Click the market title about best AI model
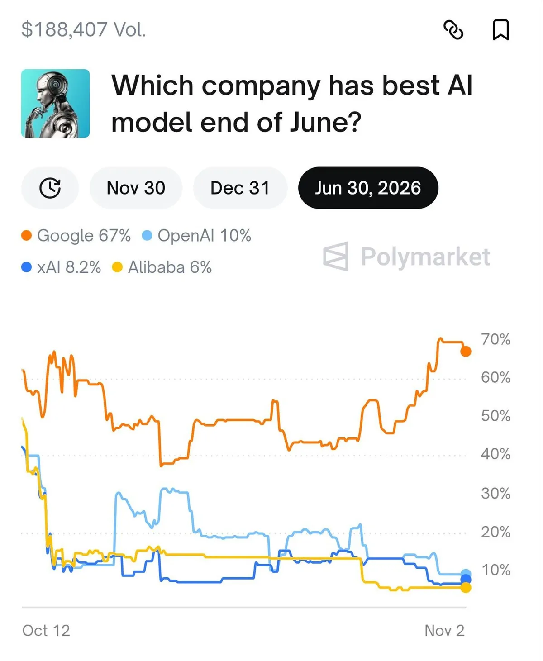Image resolution: width=543 pixels, height=661 pixels. click(292, 104)
